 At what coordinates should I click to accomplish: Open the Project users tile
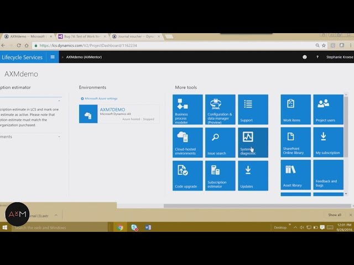click(x=328, y=109)
